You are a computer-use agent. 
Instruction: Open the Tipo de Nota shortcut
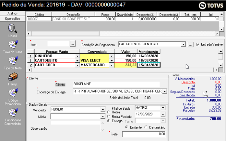13,61
